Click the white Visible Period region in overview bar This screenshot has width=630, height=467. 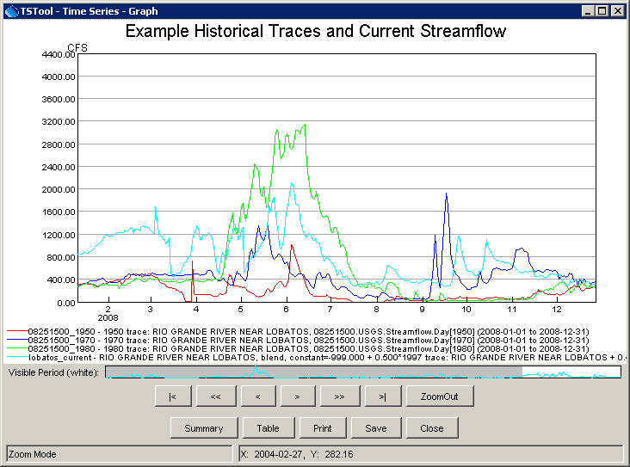(571, 372)
